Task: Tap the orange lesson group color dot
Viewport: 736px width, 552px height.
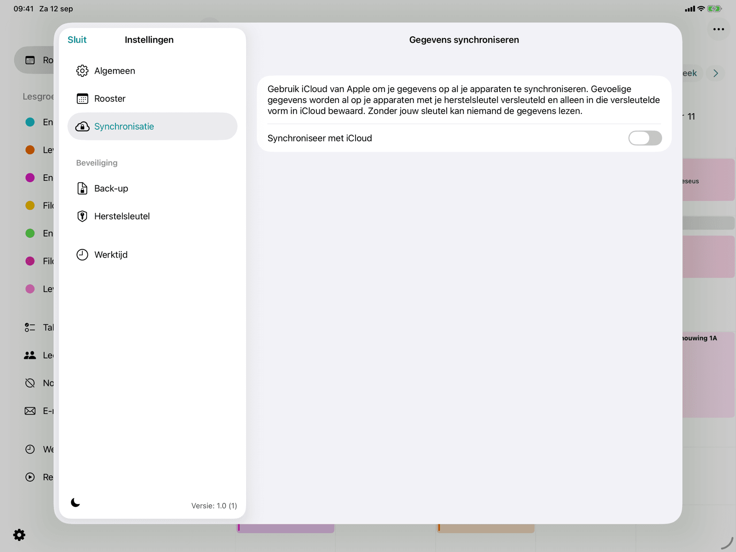Action: pos(30,150)
